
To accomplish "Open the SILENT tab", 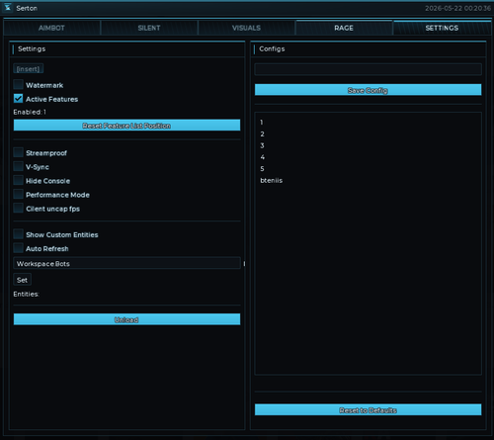I will pos(149,28).
